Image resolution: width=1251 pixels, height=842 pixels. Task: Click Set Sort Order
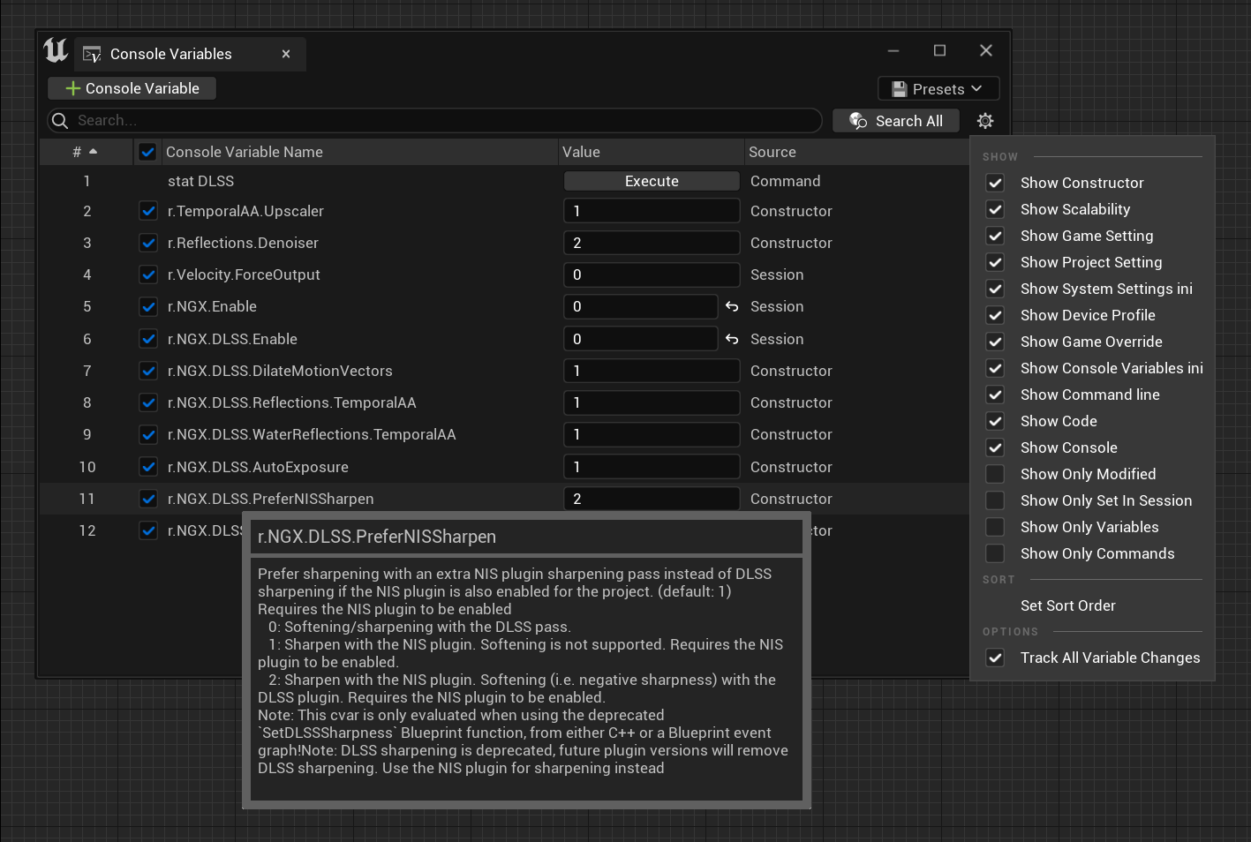tap(1067, 605)
